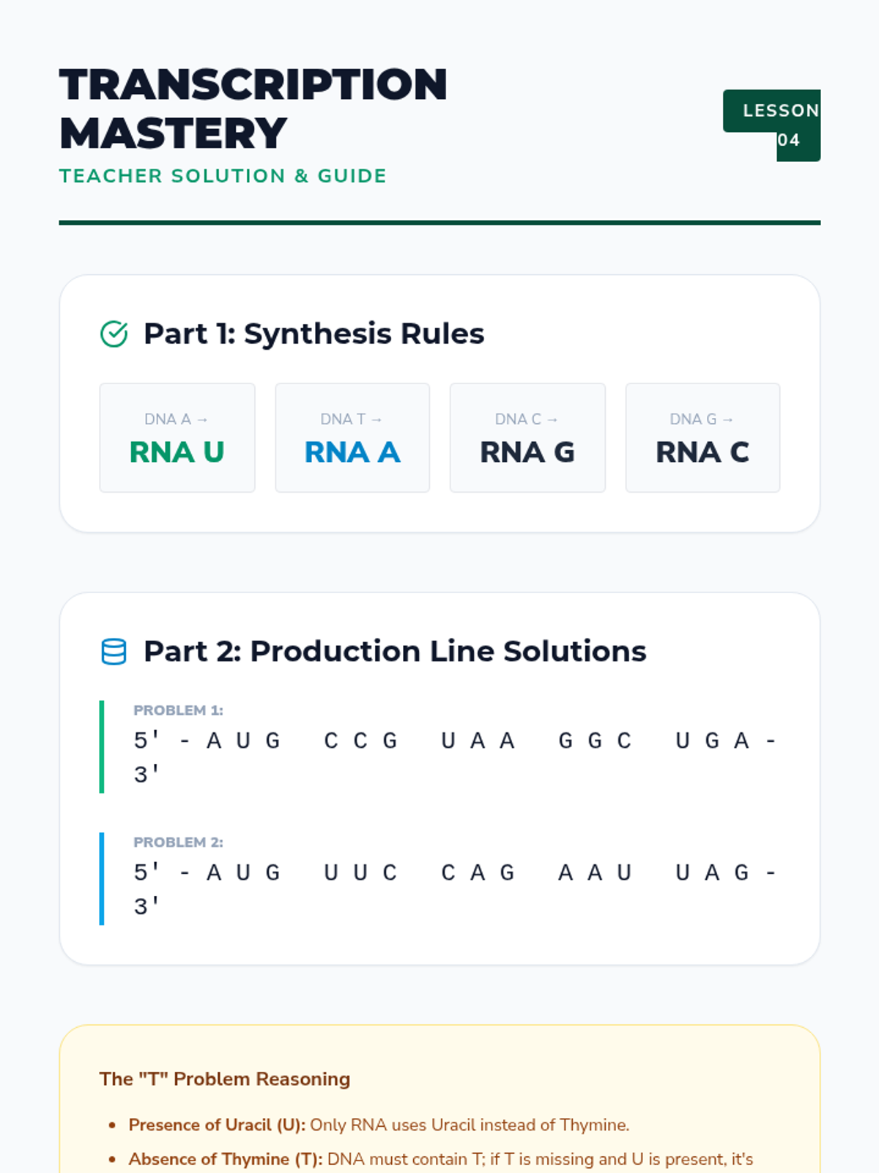
Task: Click the Part 1: Synthesis Rules heading
Action: click(314, 334)
